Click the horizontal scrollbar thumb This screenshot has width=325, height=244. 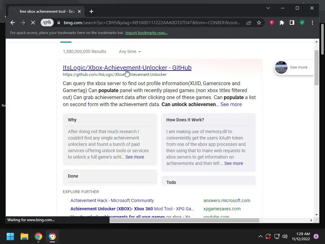pyautogui.click(x=184, y=220)
